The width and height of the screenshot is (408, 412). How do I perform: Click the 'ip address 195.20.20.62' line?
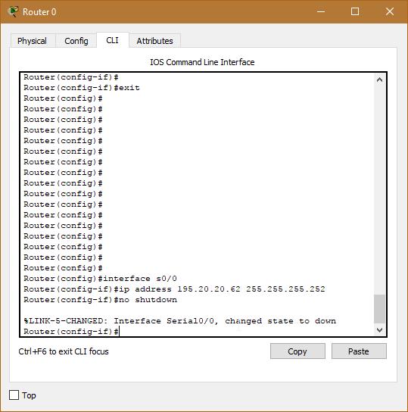click(174, 289)
